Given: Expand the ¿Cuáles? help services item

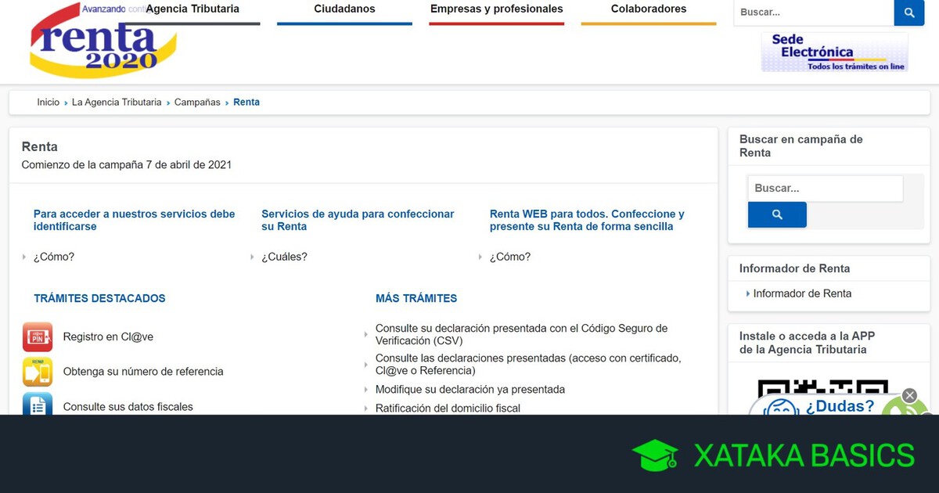Looking at the screenshot, I should 283,257.
